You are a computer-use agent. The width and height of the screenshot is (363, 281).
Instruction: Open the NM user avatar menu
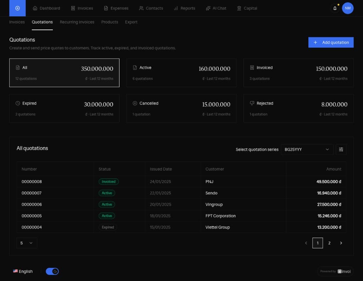(x=347, y=8)
